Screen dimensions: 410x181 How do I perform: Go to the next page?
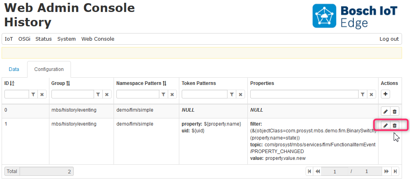pos(386,171)
